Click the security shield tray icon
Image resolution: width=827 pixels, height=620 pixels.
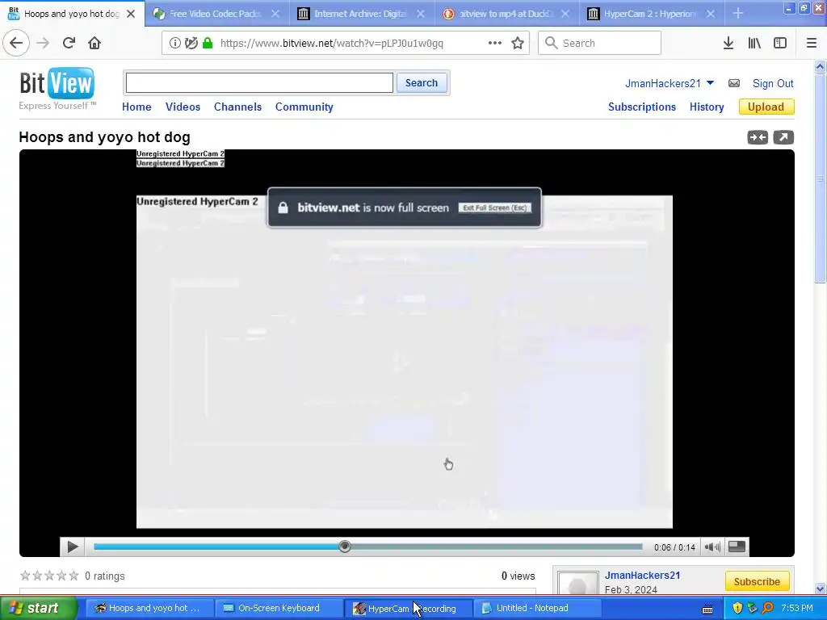click(x=737, y=608)
